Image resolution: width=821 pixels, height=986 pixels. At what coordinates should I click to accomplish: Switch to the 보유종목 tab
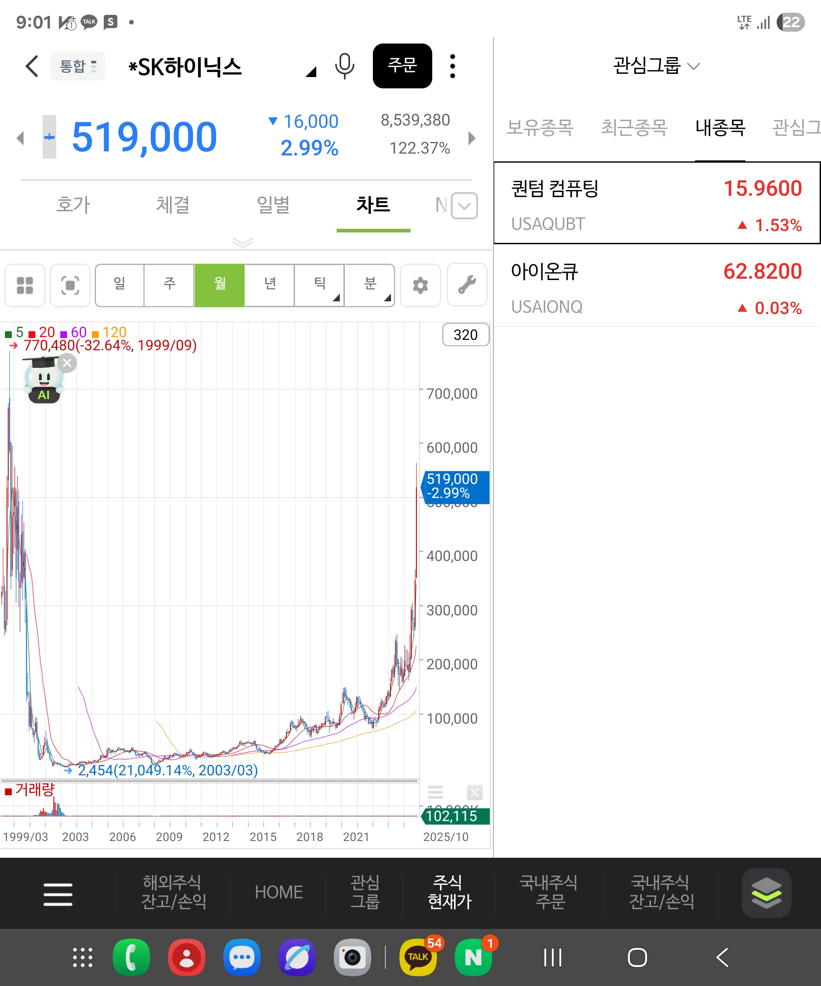click(540, 127)
